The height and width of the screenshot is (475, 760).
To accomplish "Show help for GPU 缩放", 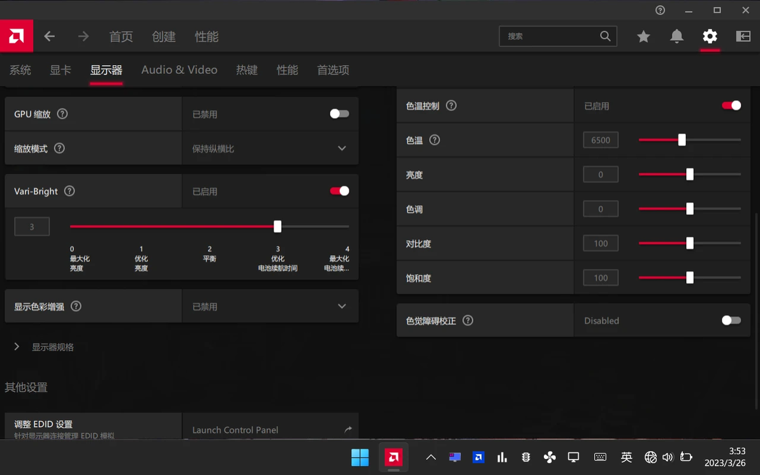I will click(62, 114).
